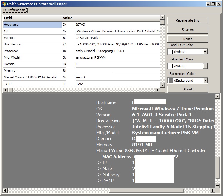Click the Field column header
Screen dimensions: 223x196
coord(32,18)
